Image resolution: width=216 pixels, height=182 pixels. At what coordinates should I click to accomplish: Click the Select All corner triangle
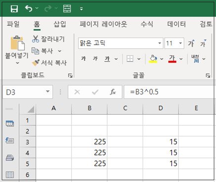(x=31, y=110)
